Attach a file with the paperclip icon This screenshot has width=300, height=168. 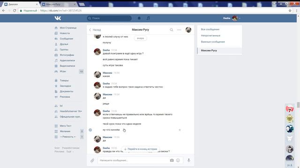pyautogui.click(x=92, y=161)
